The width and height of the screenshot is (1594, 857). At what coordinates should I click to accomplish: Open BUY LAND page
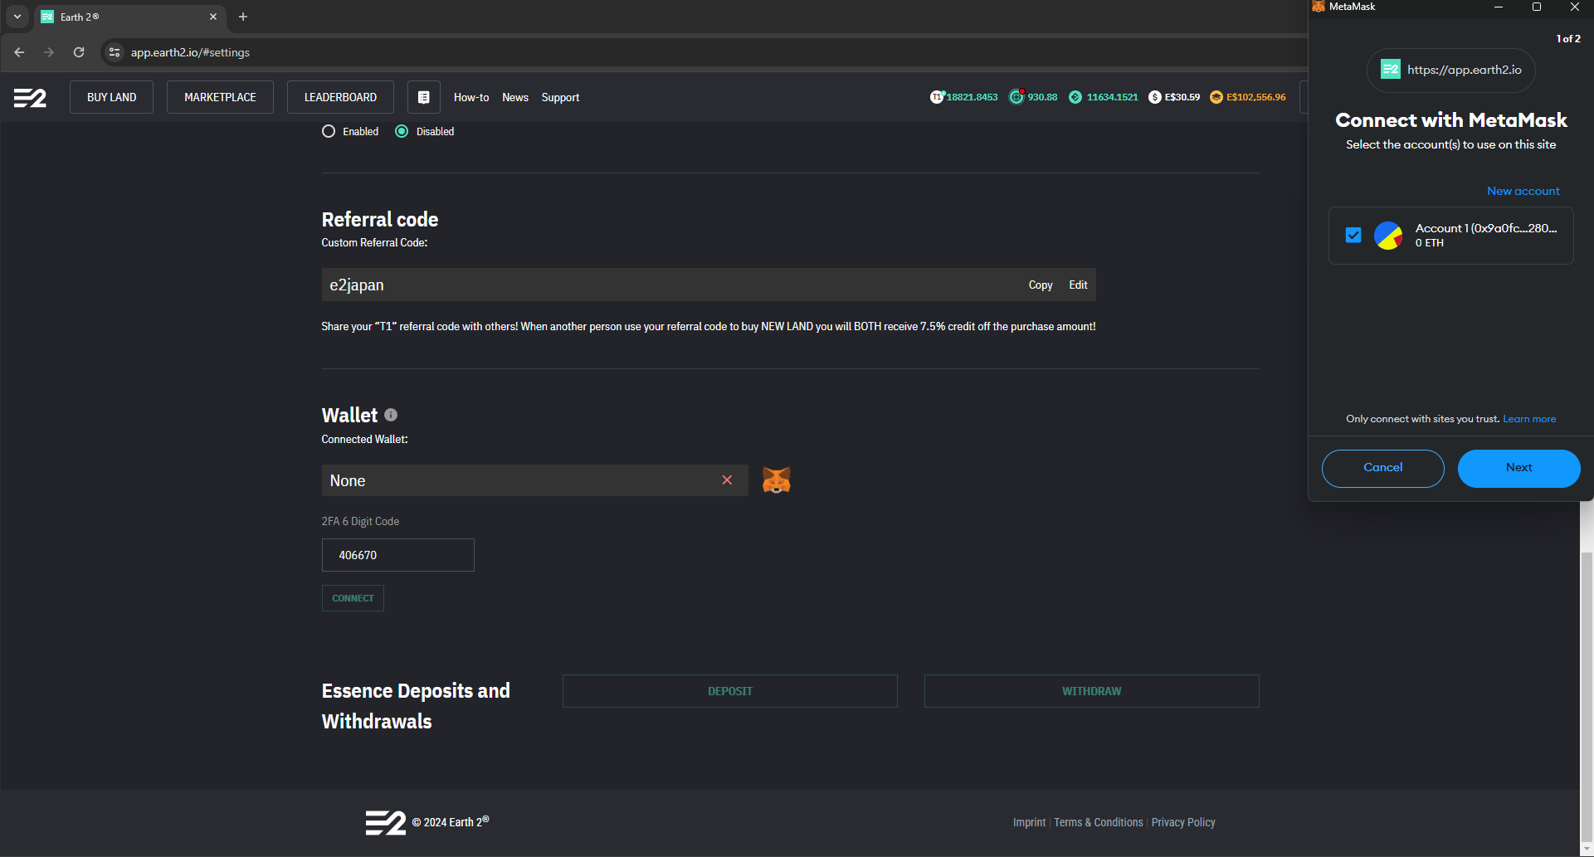pos(111,97)
